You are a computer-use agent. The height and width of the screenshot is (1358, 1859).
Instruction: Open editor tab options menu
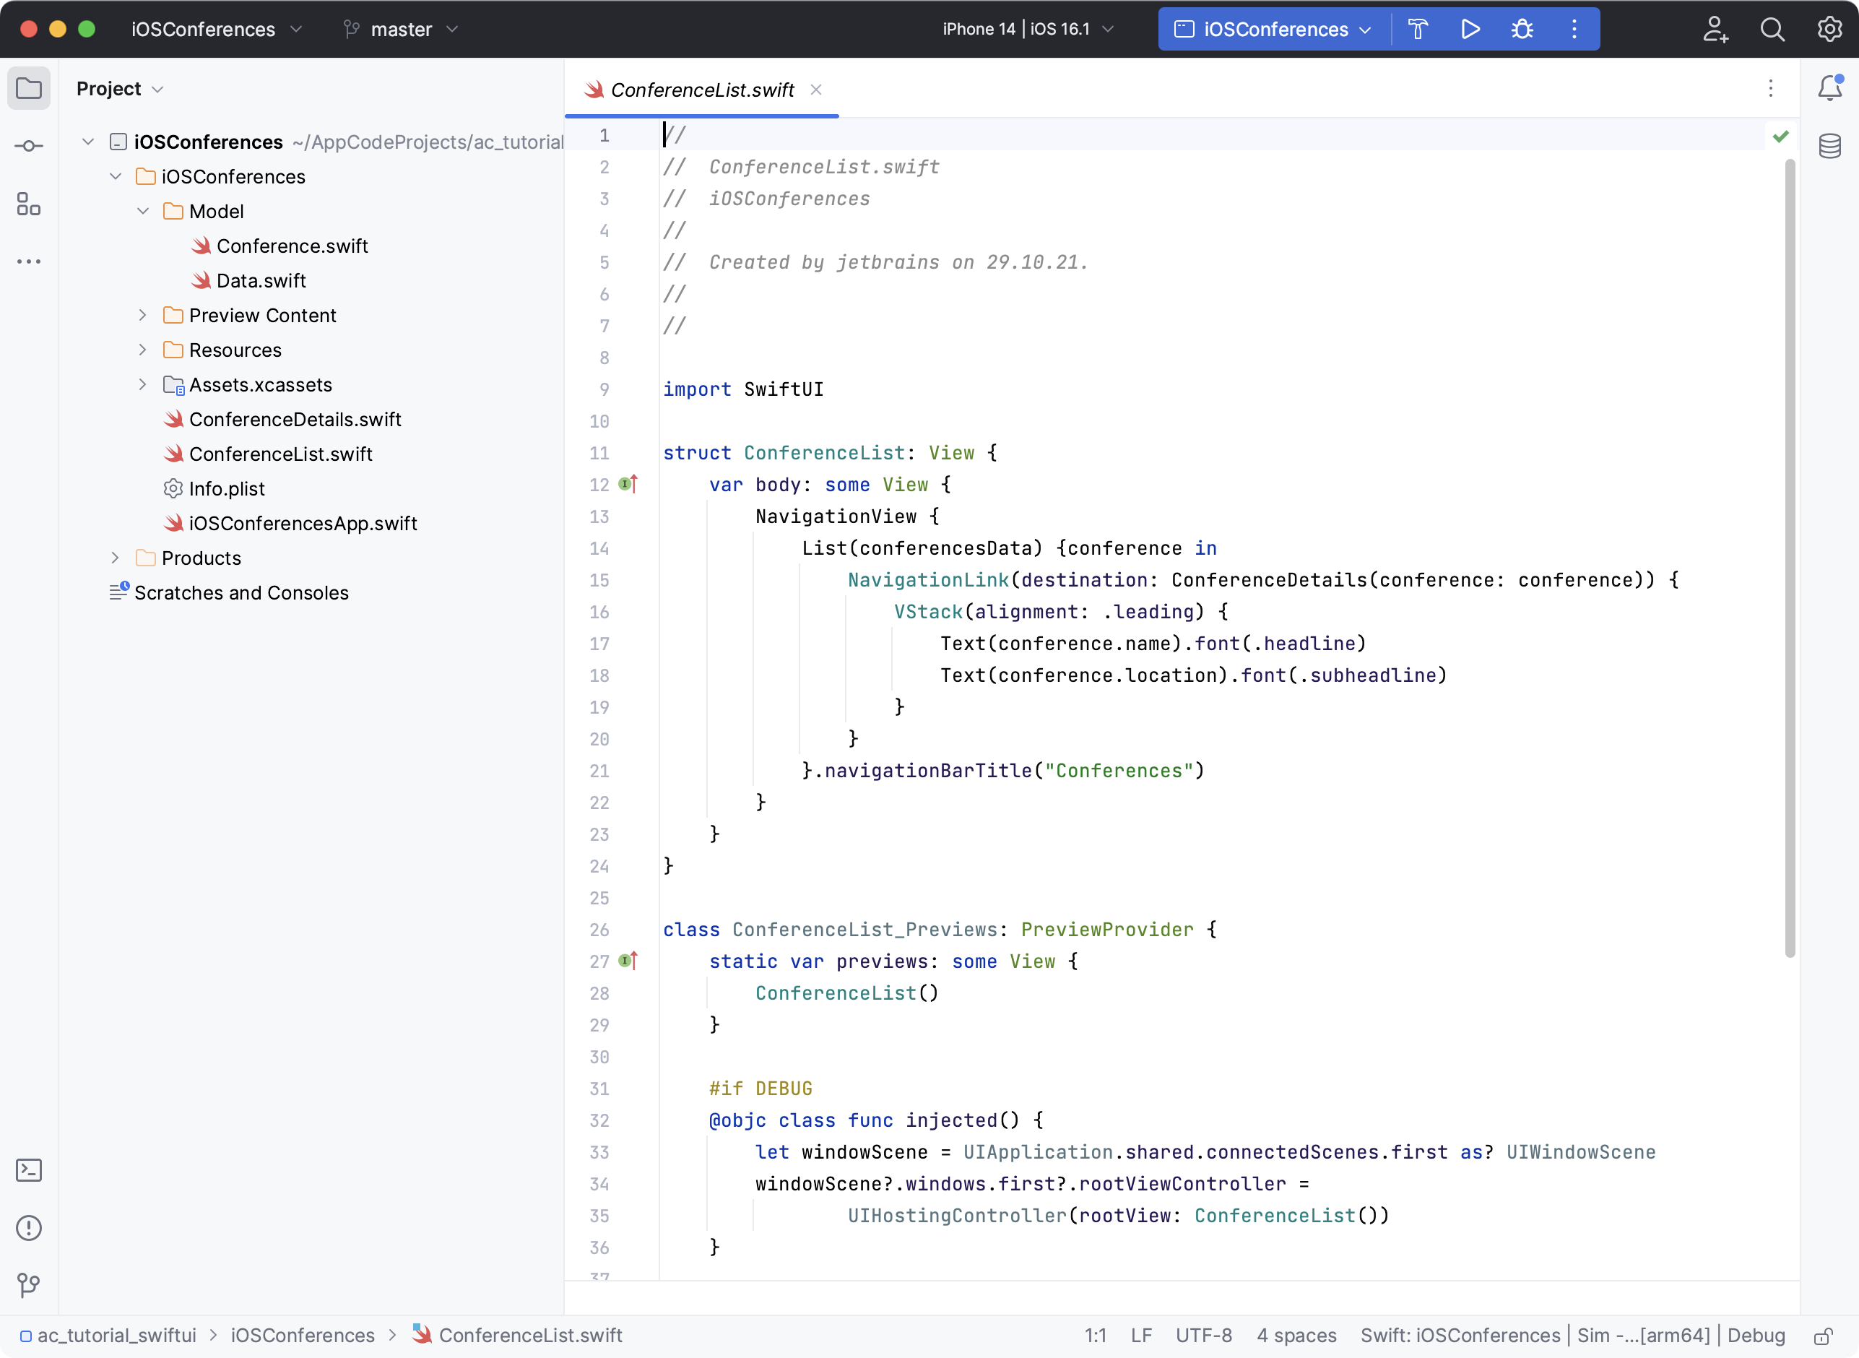(1771, 89)
